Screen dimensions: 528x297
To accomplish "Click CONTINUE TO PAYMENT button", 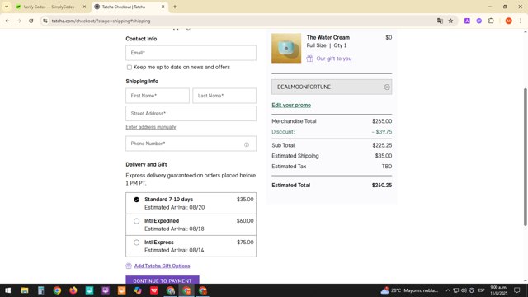I will click(x=163, y=280).
